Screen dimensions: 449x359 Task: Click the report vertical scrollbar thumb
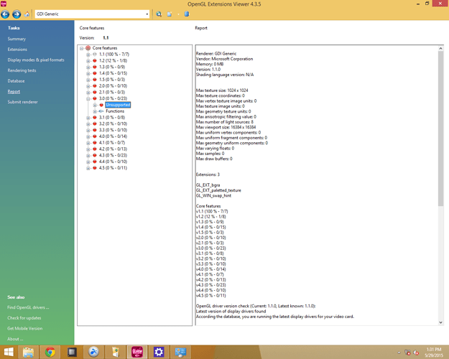coord(440,129)
